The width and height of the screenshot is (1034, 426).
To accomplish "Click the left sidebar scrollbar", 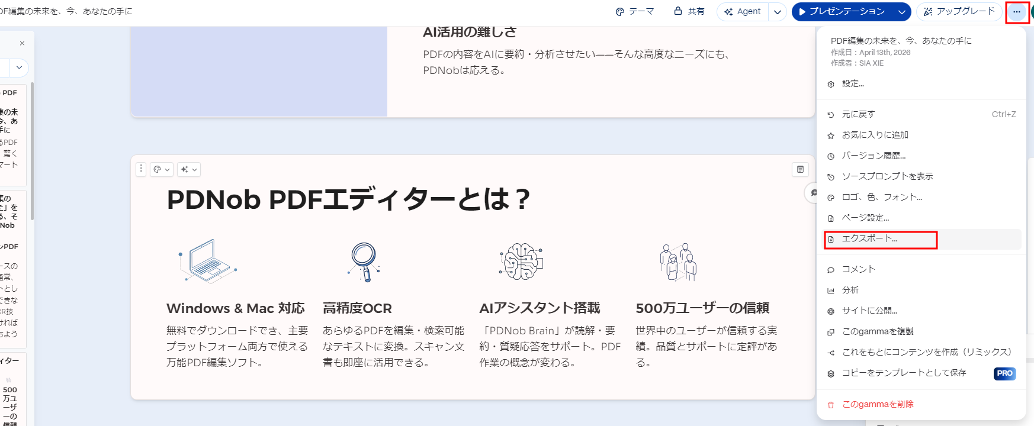I will [x=32, y=151].
